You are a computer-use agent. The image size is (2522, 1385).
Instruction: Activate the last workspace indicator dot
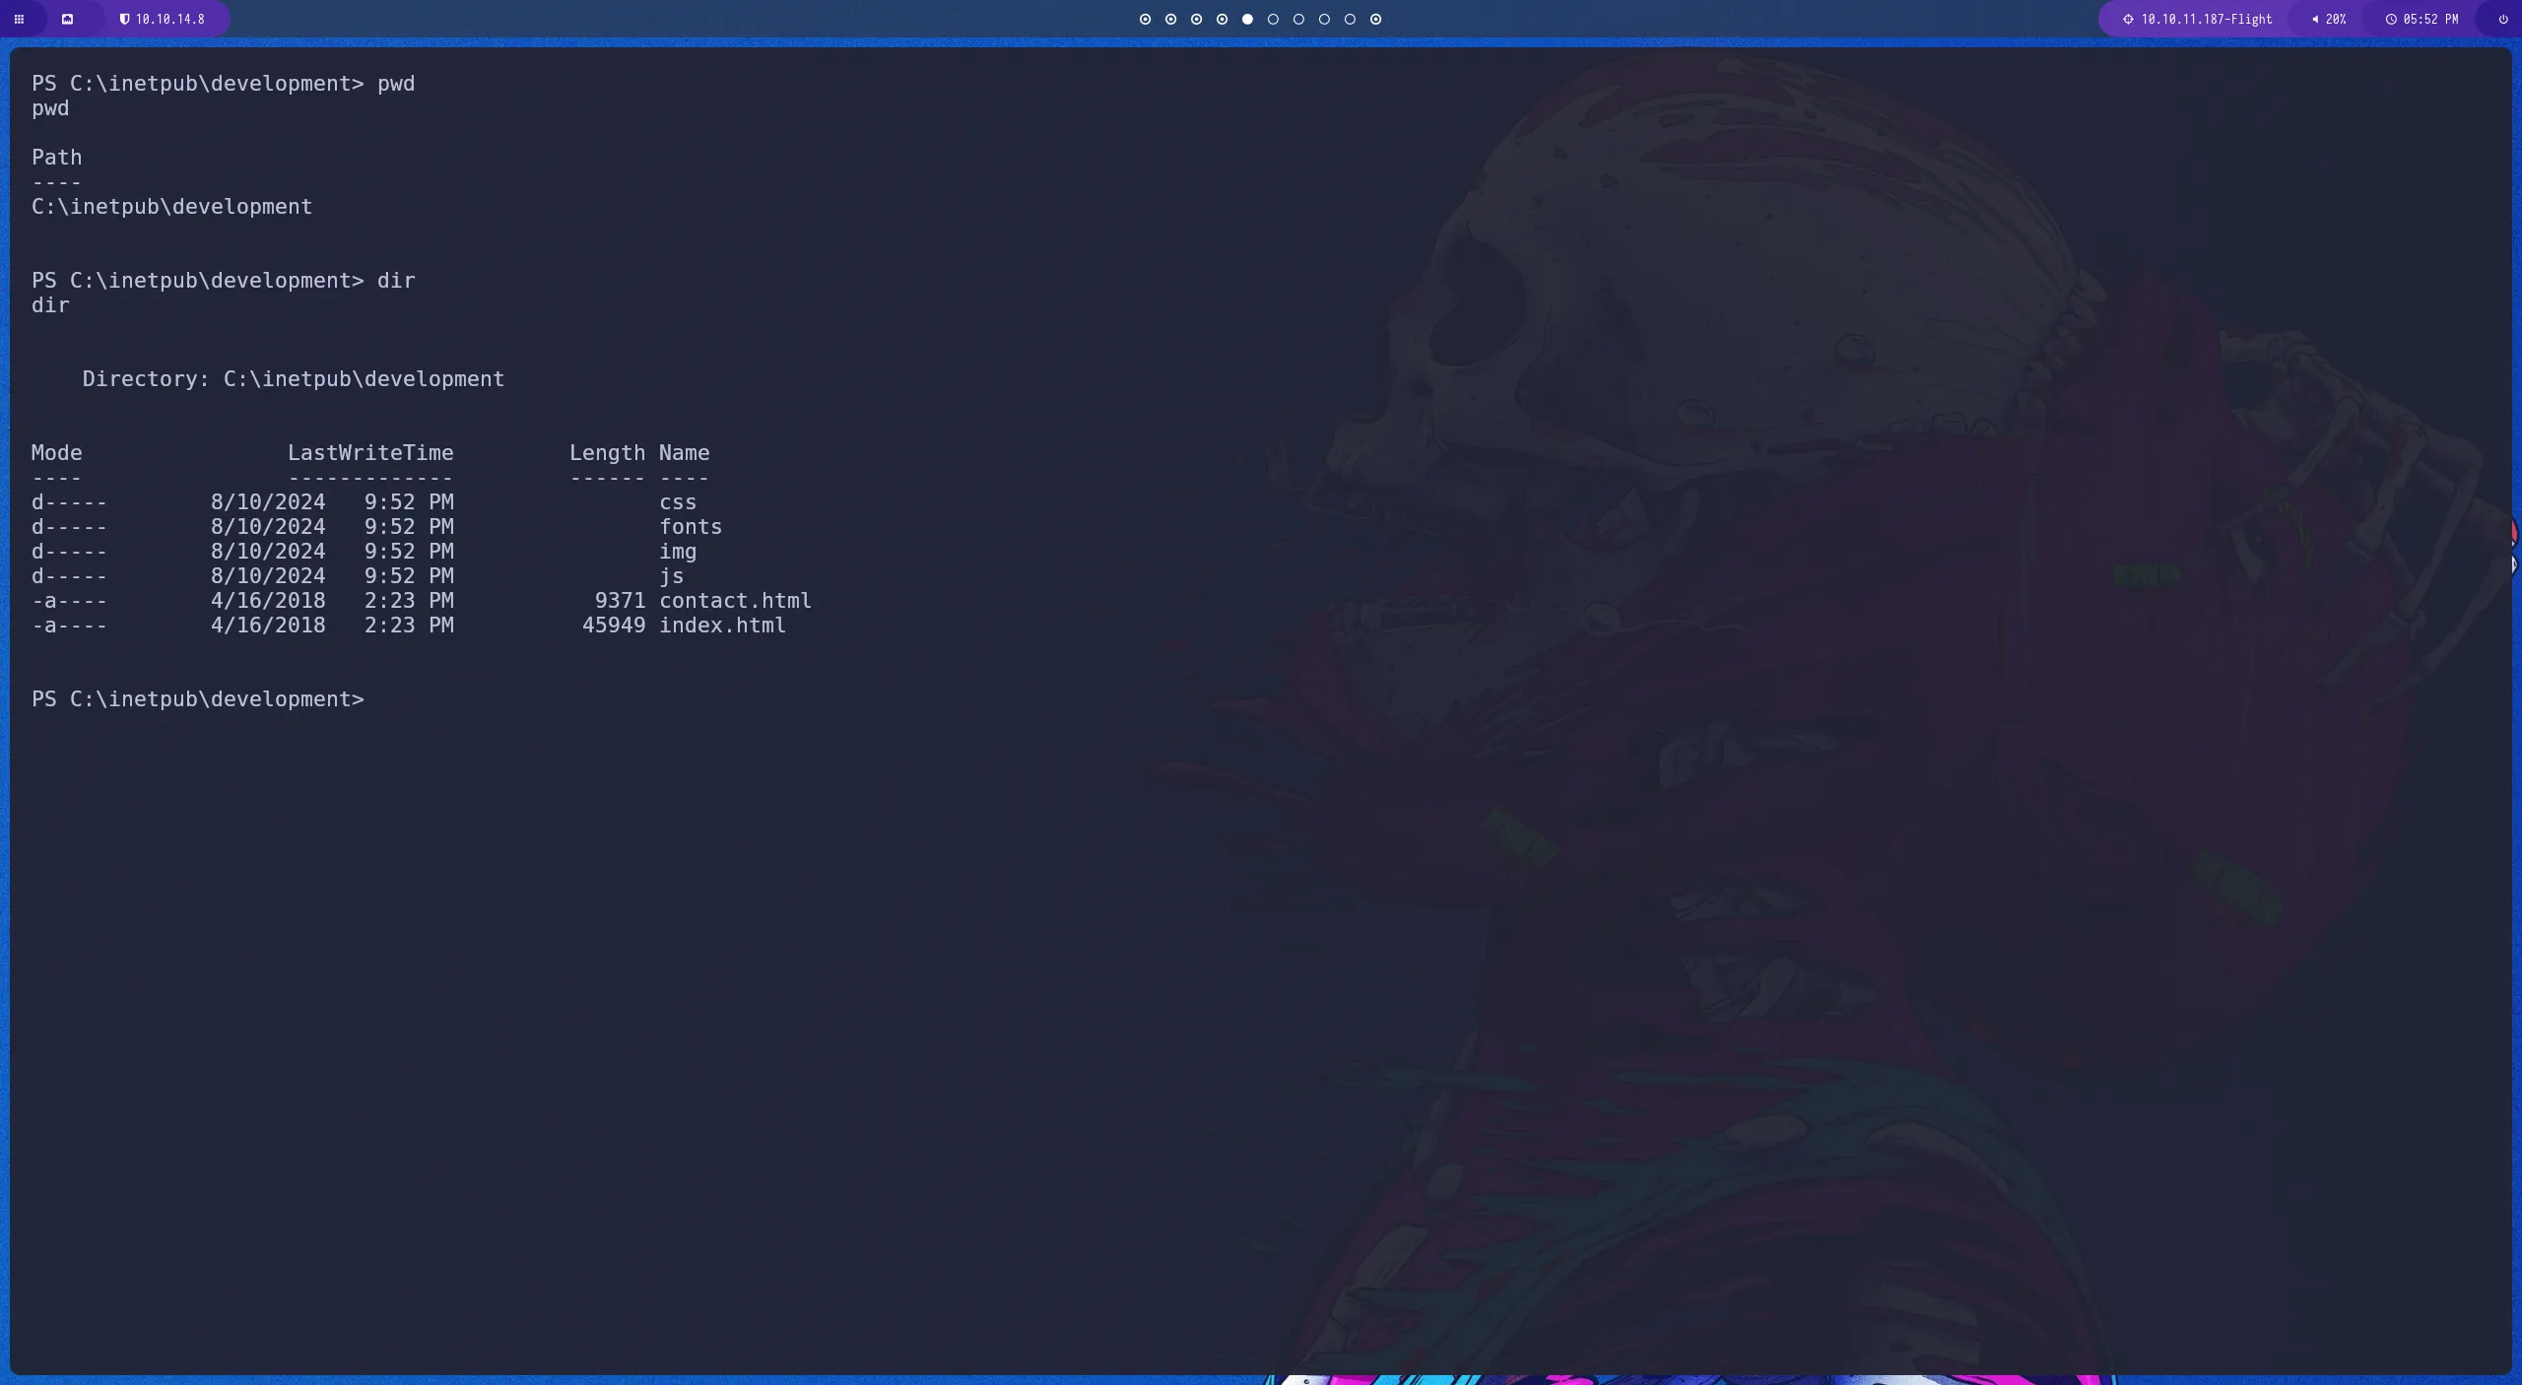click(1375, 19)
